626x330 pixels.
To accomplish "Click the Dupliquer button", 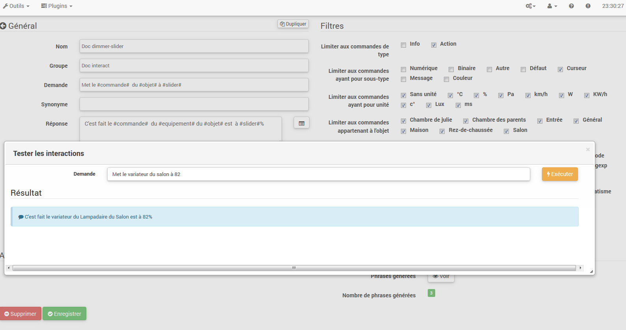I will coord(293,24).
